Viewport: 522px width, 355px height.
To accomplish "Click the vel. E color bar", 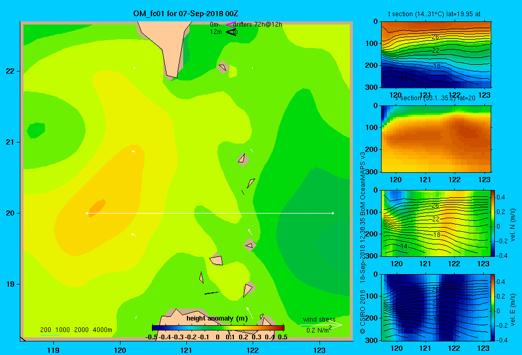I will pos(493,307).
